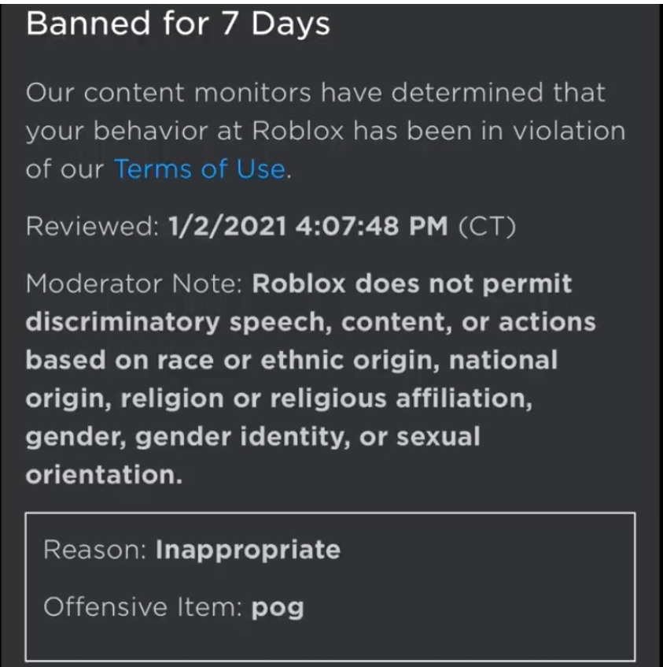Select the offensive item "pog"

pyautogui.click(x=277, y=609)
